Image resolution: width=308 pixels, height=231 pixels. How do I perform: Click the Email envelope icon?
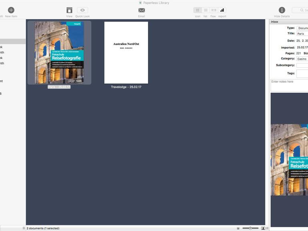coord(142,10)
